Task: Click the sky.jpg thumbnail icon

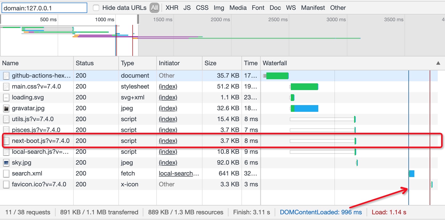Action: pos(6,163)
